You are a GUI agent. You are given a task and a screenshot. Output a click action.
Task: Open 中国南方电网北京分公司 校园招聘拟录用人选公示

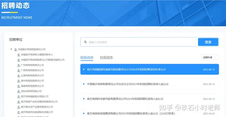click(128, 84)
